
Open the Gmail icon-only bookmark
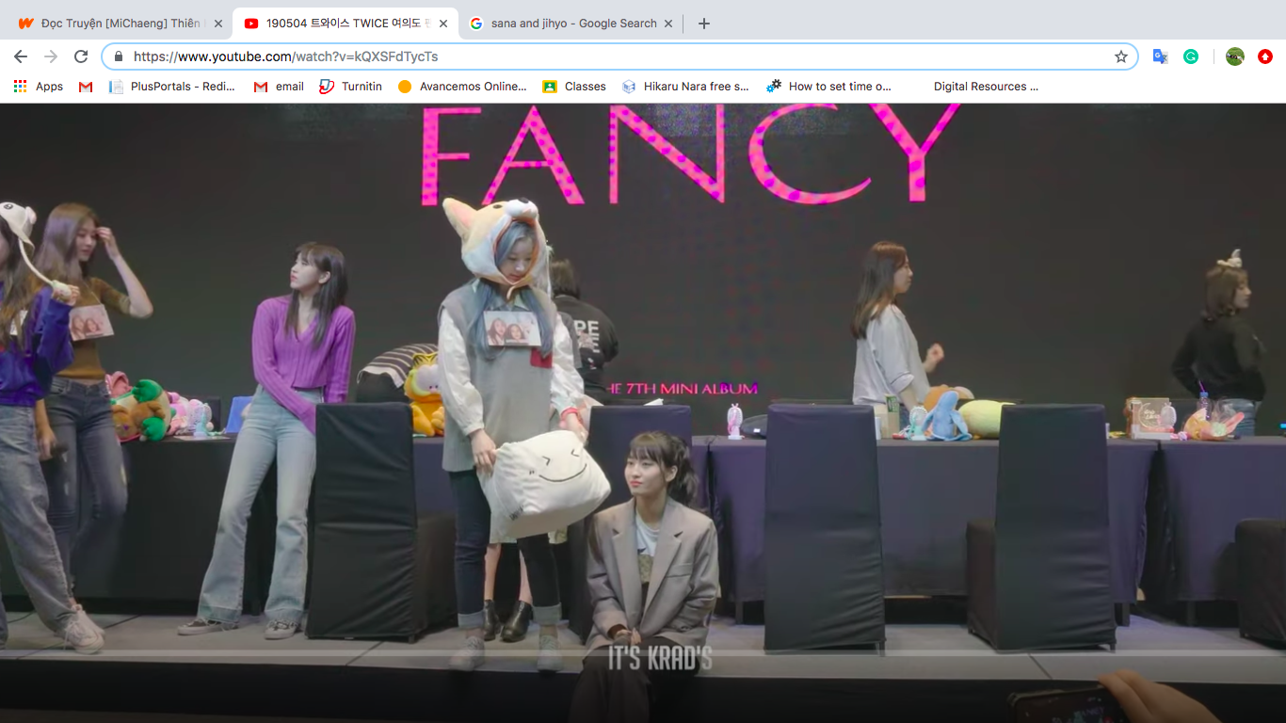coord(86,87)
